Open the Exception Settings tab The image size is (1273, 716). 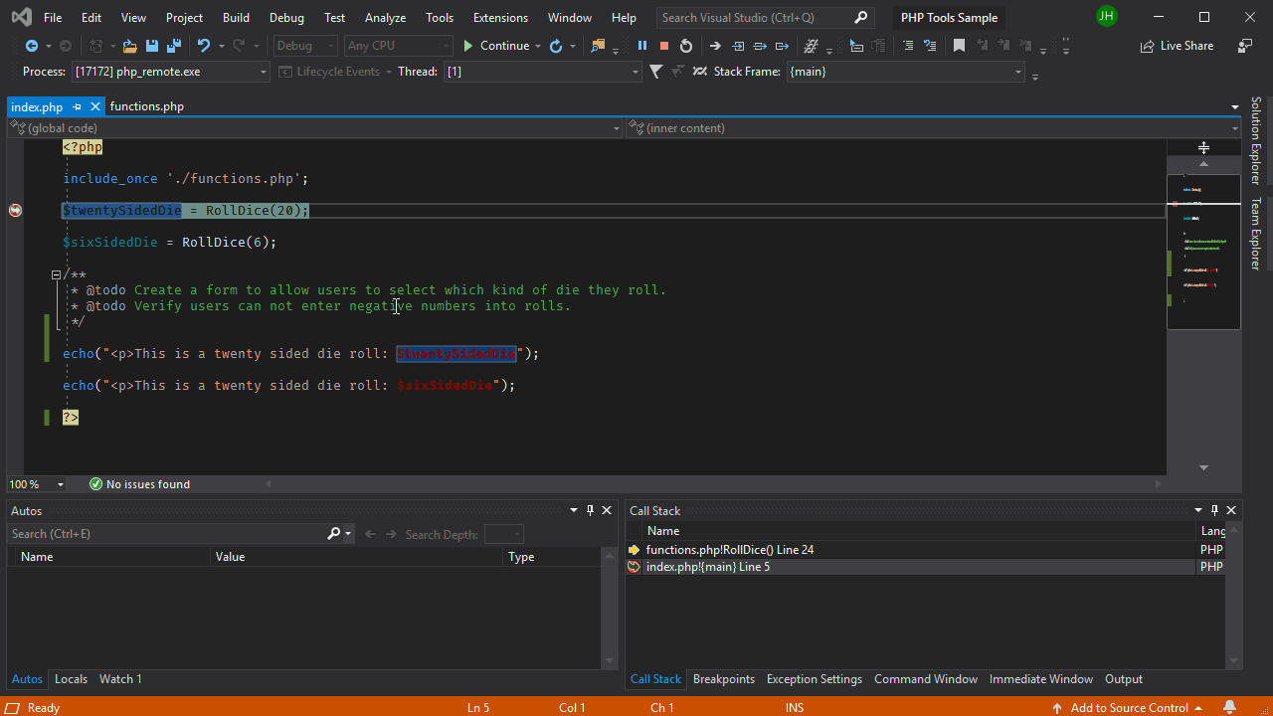coord(815,679)
